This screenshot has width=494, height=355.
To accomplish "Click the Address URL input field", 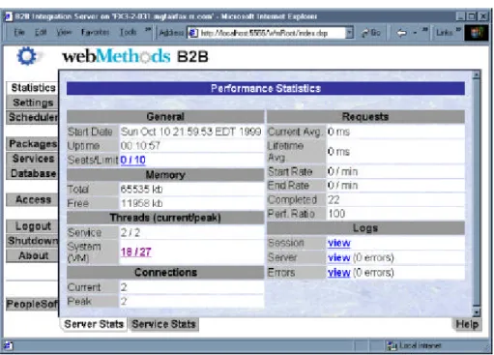I will (271, 33).
